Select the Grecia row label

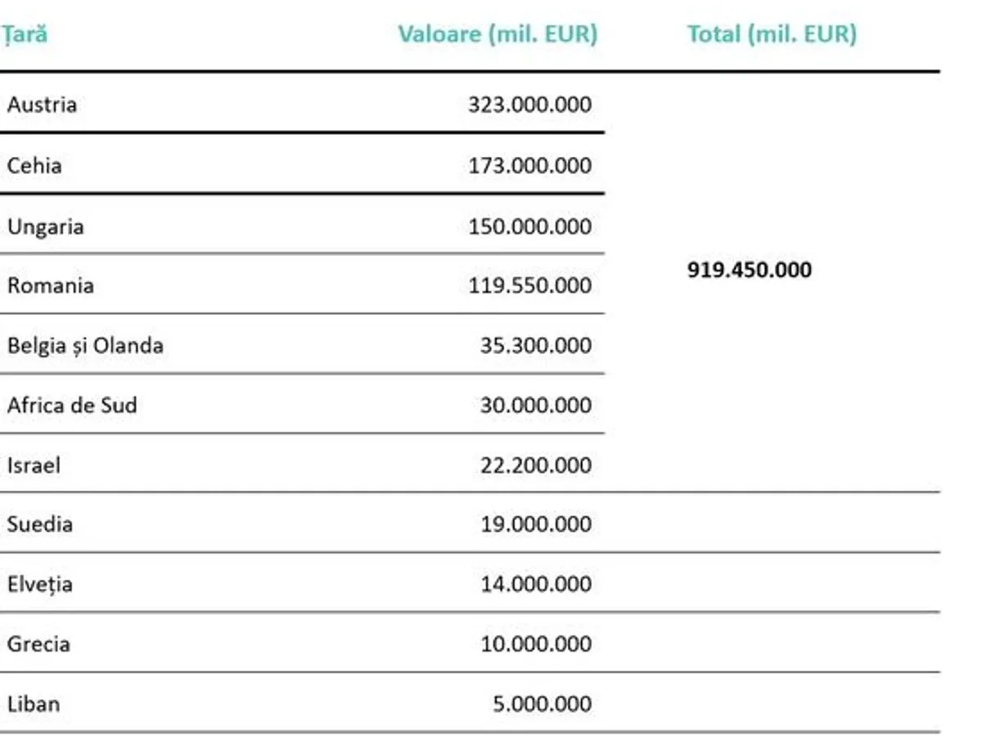click(x=38, y=644)
